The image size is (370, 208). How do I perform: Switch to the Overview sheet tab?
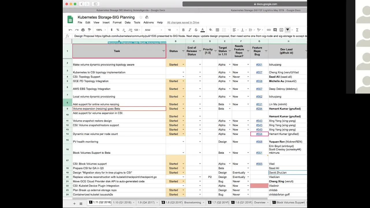[x=260, y=203]
